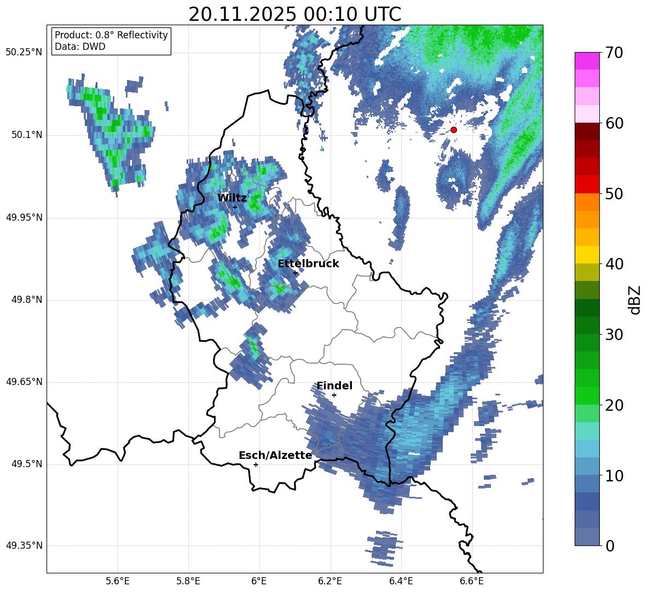Screen dimensions: 648x592
Task: Click the bright magenta colorbar band below 70
Action: click(587, 61)
